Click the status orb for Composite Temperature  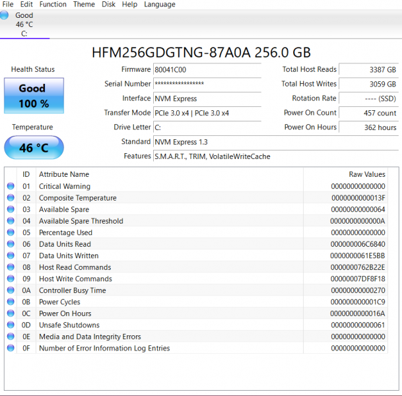11,198
